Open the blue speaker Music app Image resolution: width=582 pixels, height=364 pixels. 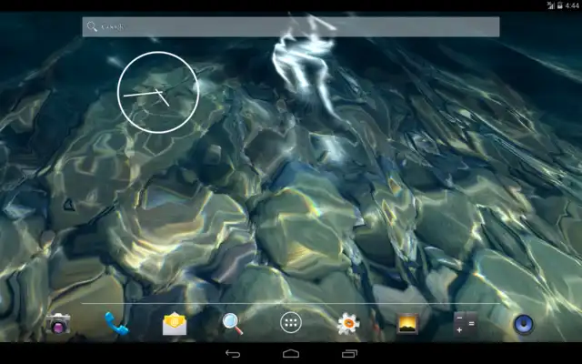point(524,324)
